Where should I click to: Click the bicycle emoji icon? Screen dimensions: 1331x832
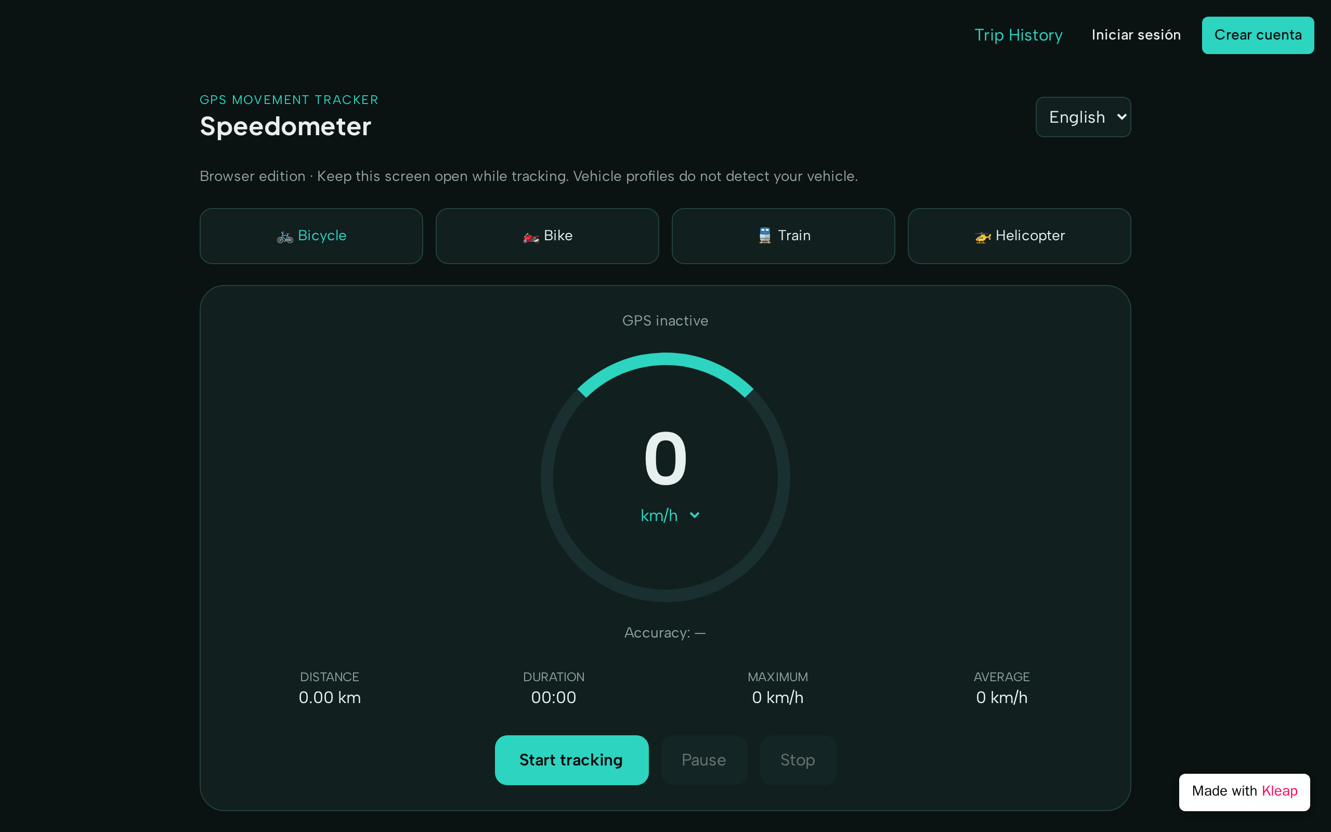(x=285, y=237)
